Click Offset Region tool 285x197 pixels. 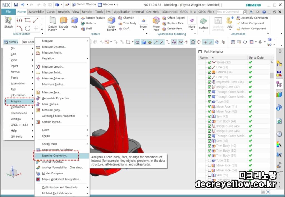tap(173, 18)
